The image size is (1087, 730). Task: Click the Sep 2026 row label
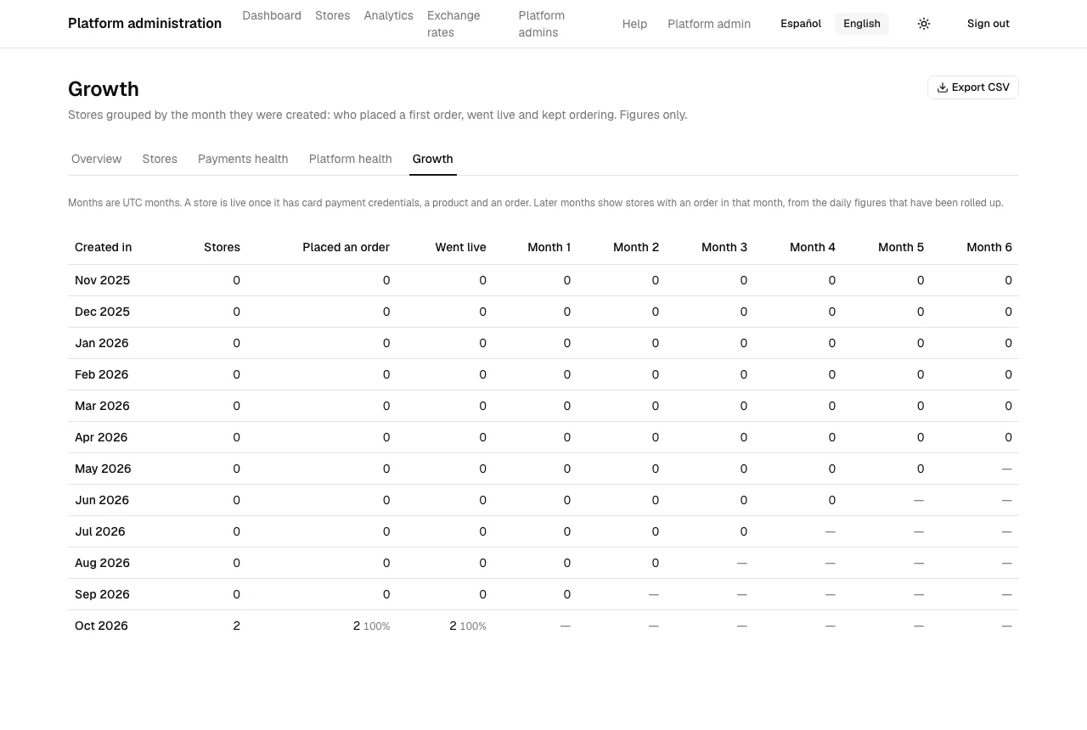[x=102, y=594]
